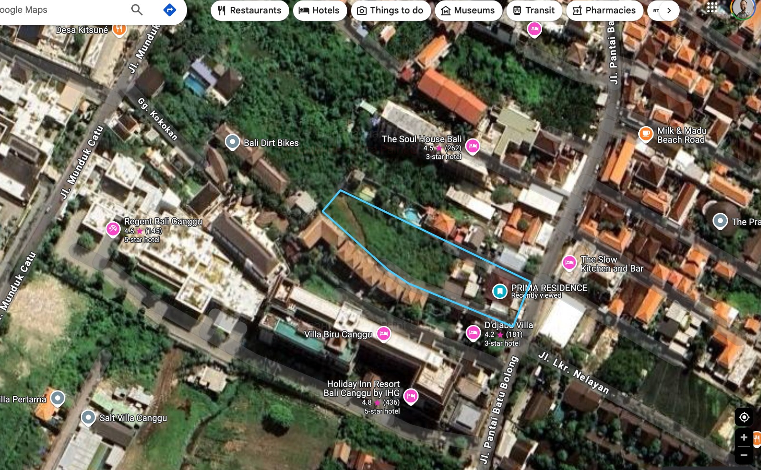Click the Bali Dirt Bikes location pin
Screen dimensions: 761x470
232,142
